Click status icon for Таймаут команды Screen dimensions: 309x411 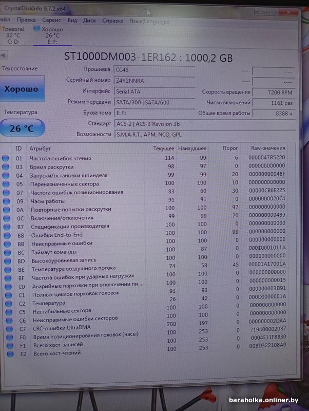[7, 253]
